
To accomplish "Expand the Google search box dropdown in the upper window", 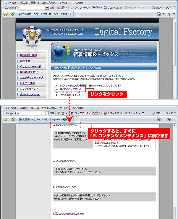I will (x=47, y=8).
